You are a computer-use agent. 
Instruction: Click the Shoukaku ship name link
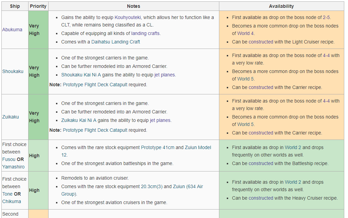click(13, 71)
